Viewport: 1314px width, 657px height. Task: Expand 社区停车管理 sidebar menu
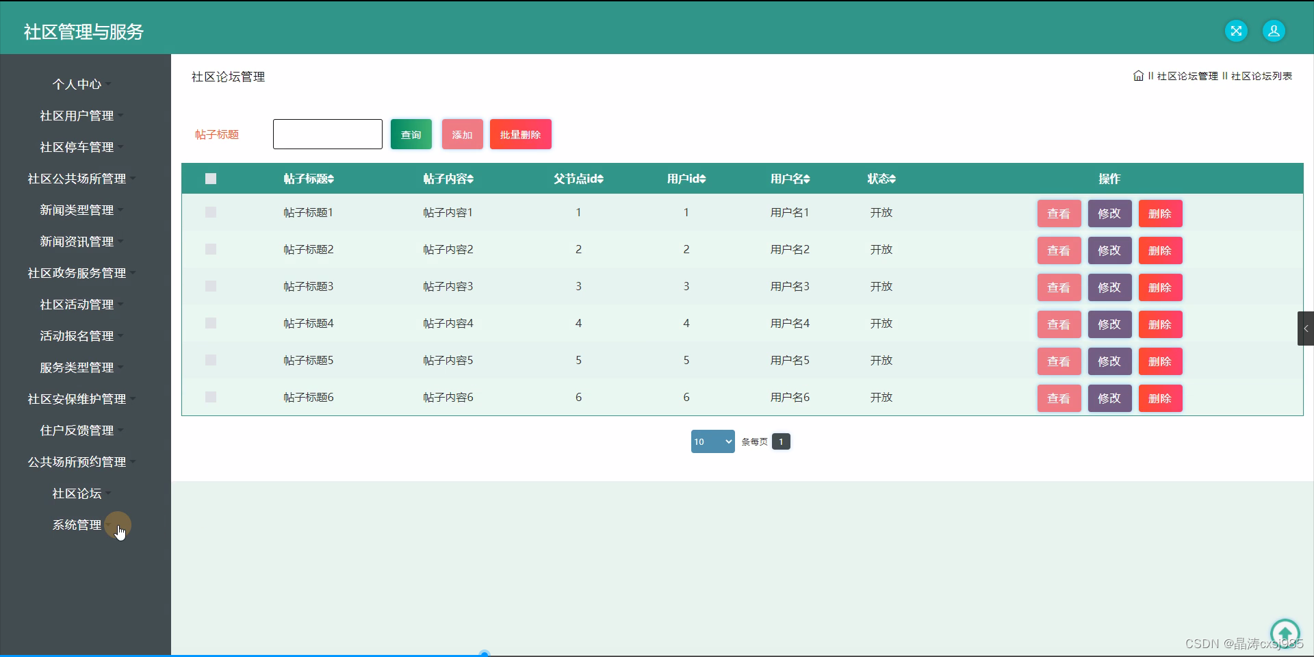click(81, 147)
